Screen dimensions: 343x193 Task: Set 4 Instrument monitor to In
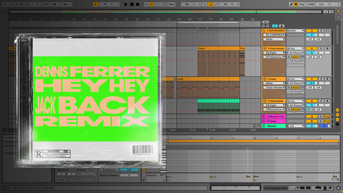point(289,57)
